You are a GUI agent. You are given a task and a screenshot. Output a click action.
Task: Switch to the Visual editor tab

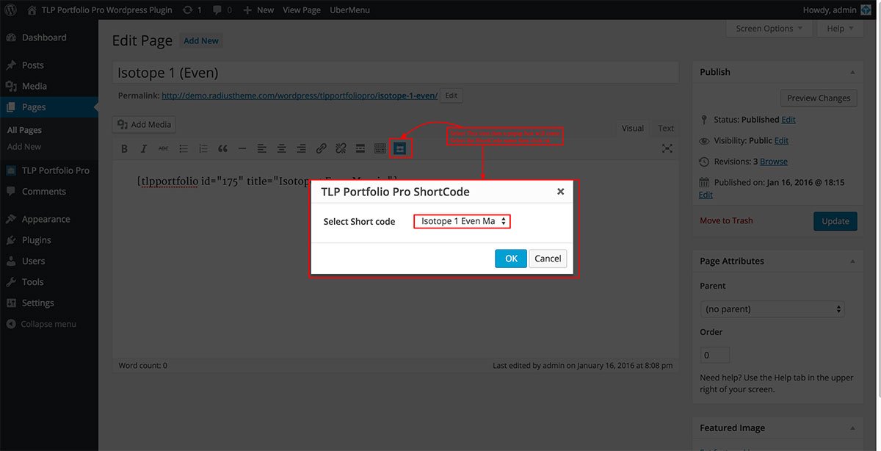pyautogui.click(x=632, y=128)
